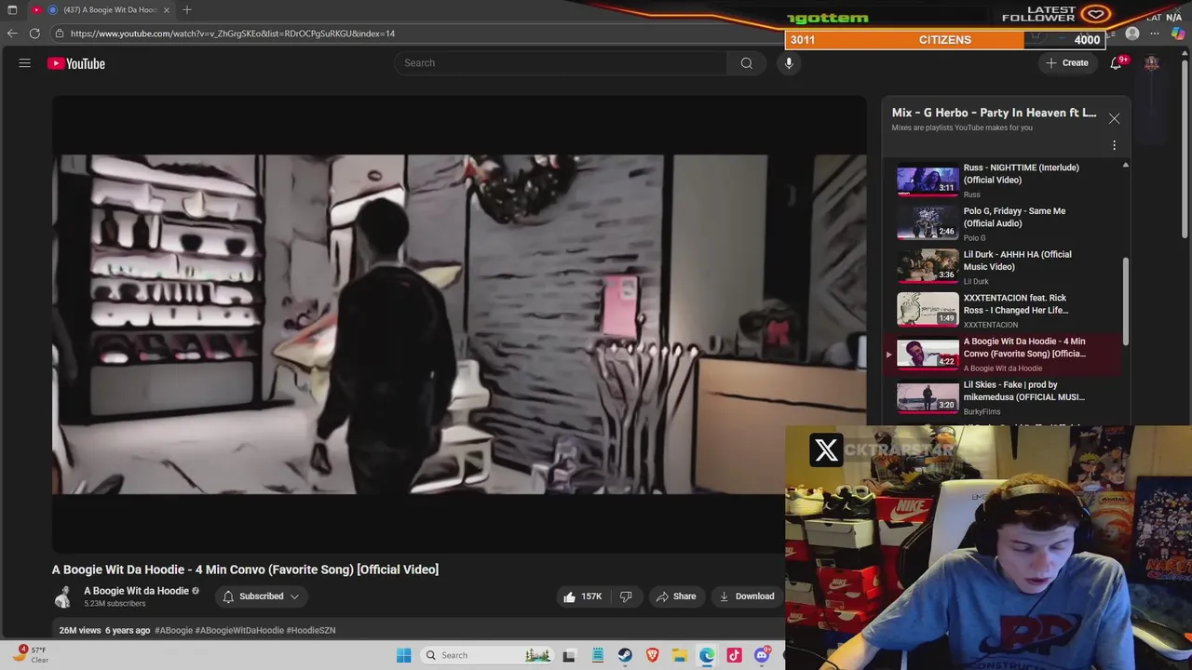Open the account avatar menu
Image resolution: width=1192 pixels, height=670 pixels.
click(1152, 63)
